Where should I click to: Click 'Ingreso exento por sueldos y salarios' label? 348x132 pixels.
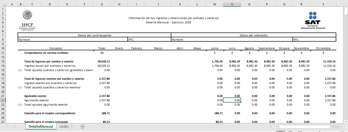tap(50, 83)
